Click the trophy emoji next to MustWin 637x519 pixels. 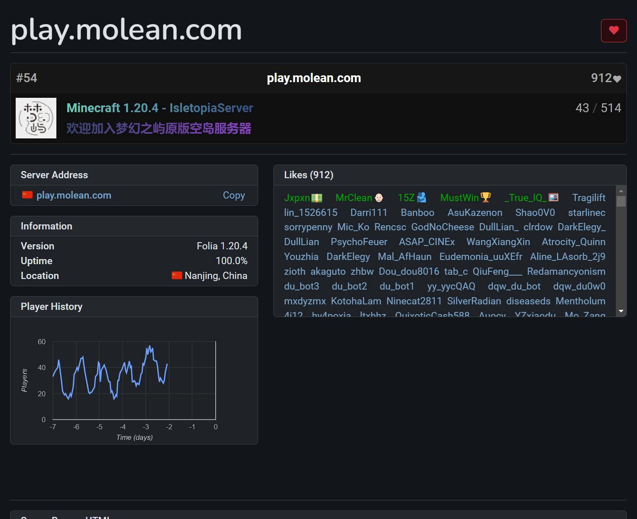click(486, 197)
